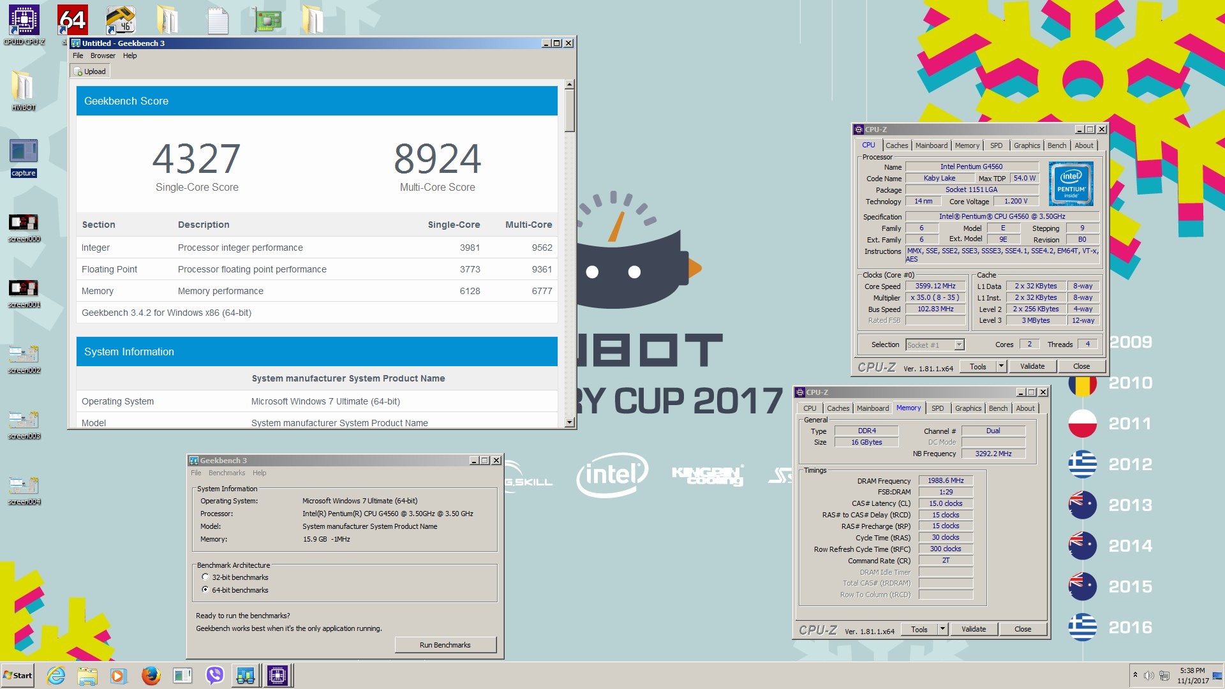Viewport: 1225px width, 689px height.
Task: Expand Tools dropdown arrow in lower CPU-Z
Action: click(942, 629)
